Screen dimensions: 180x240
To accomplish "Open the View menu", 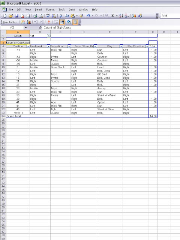I will point(28,10).
